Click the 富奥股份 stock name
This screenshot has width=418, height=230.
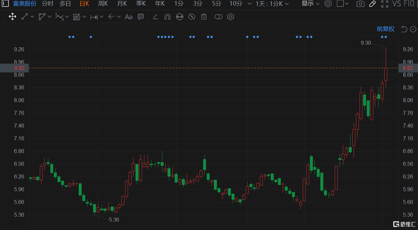click(25, 4)
